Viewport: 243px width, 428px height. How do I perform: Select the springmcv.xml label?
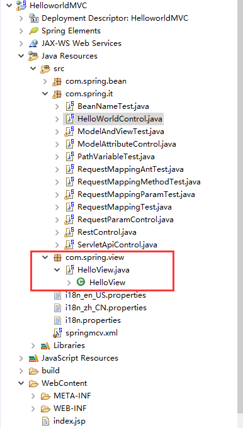(92, 333)
